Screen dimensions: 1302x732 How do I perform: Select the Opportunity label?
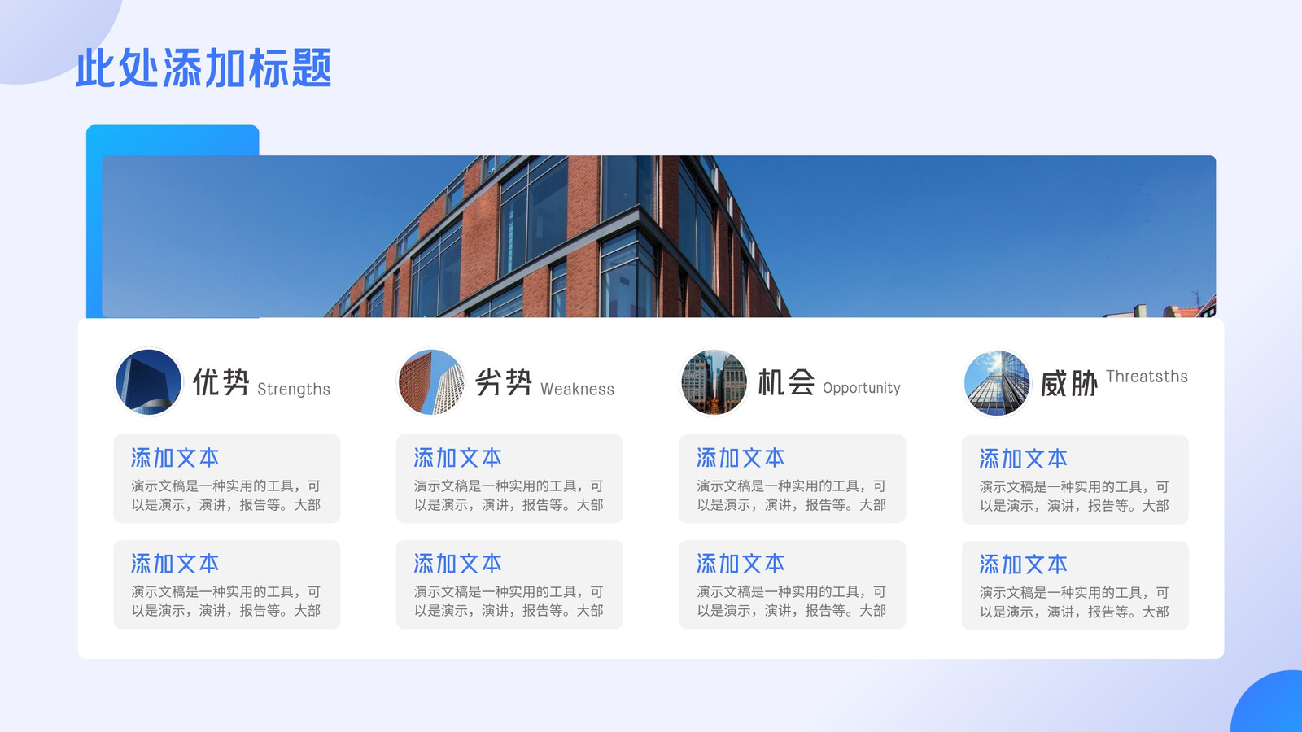pos(862,389)
